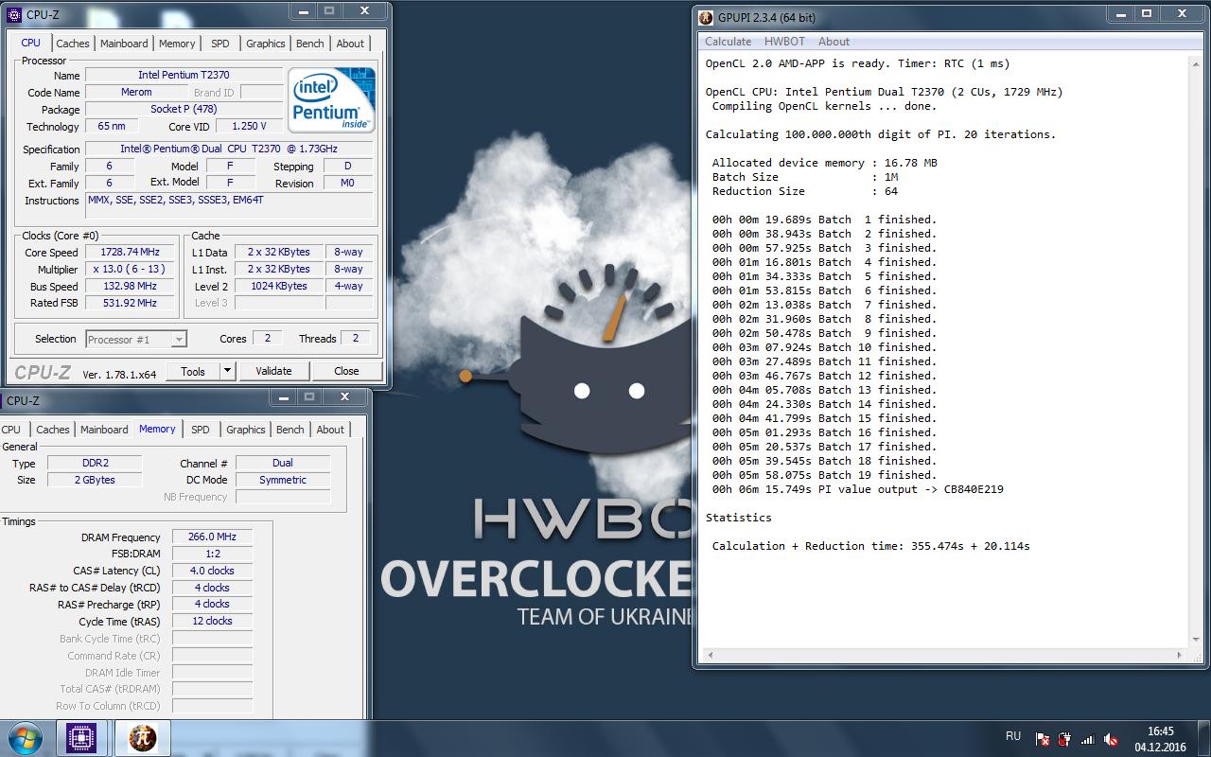Click the memory Size value '2 GBytes'

(x=93, y=480)
